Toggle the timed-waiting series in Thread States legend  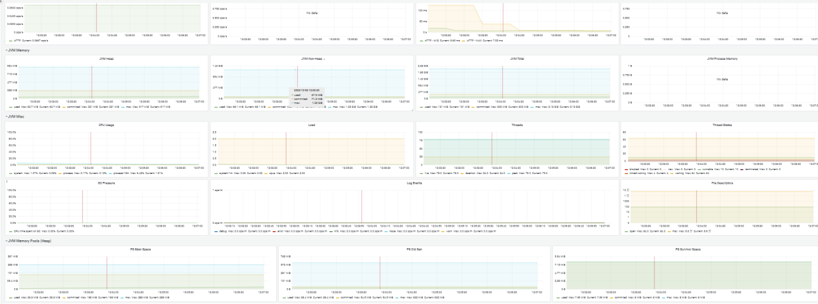(x=637, y=173)
